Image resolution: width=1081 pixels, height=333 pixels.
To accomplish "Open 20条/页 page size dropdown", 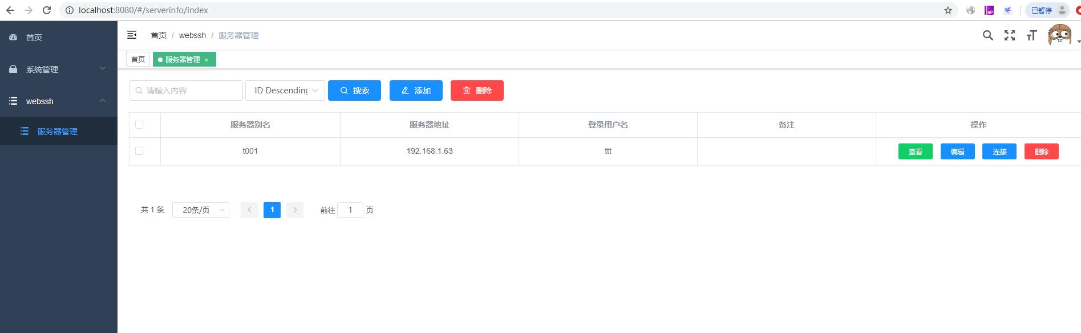I will click(201, 210).
